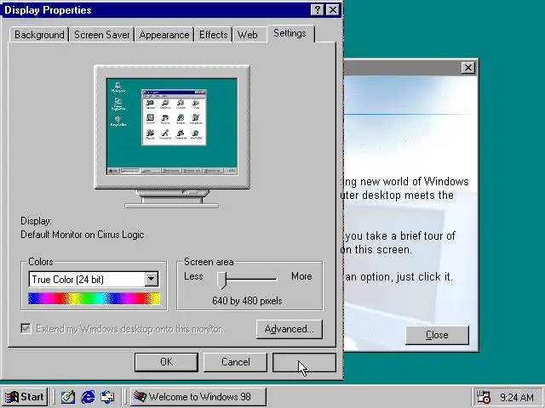Click Cancel in Display Properties
The image size is (545, 408).
[x=235, y=362]
